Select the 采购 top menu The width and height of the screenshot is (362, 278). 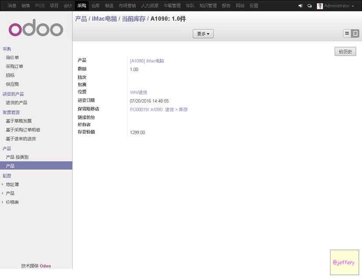tap(82, 6)
